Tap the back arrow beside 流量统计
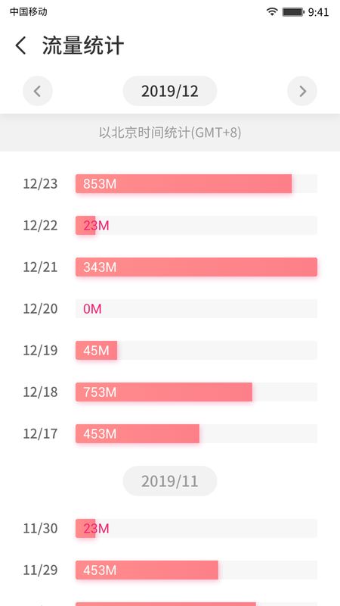This screenshot has height=606, width=340. pyautogui.click(x=21, y=45)
